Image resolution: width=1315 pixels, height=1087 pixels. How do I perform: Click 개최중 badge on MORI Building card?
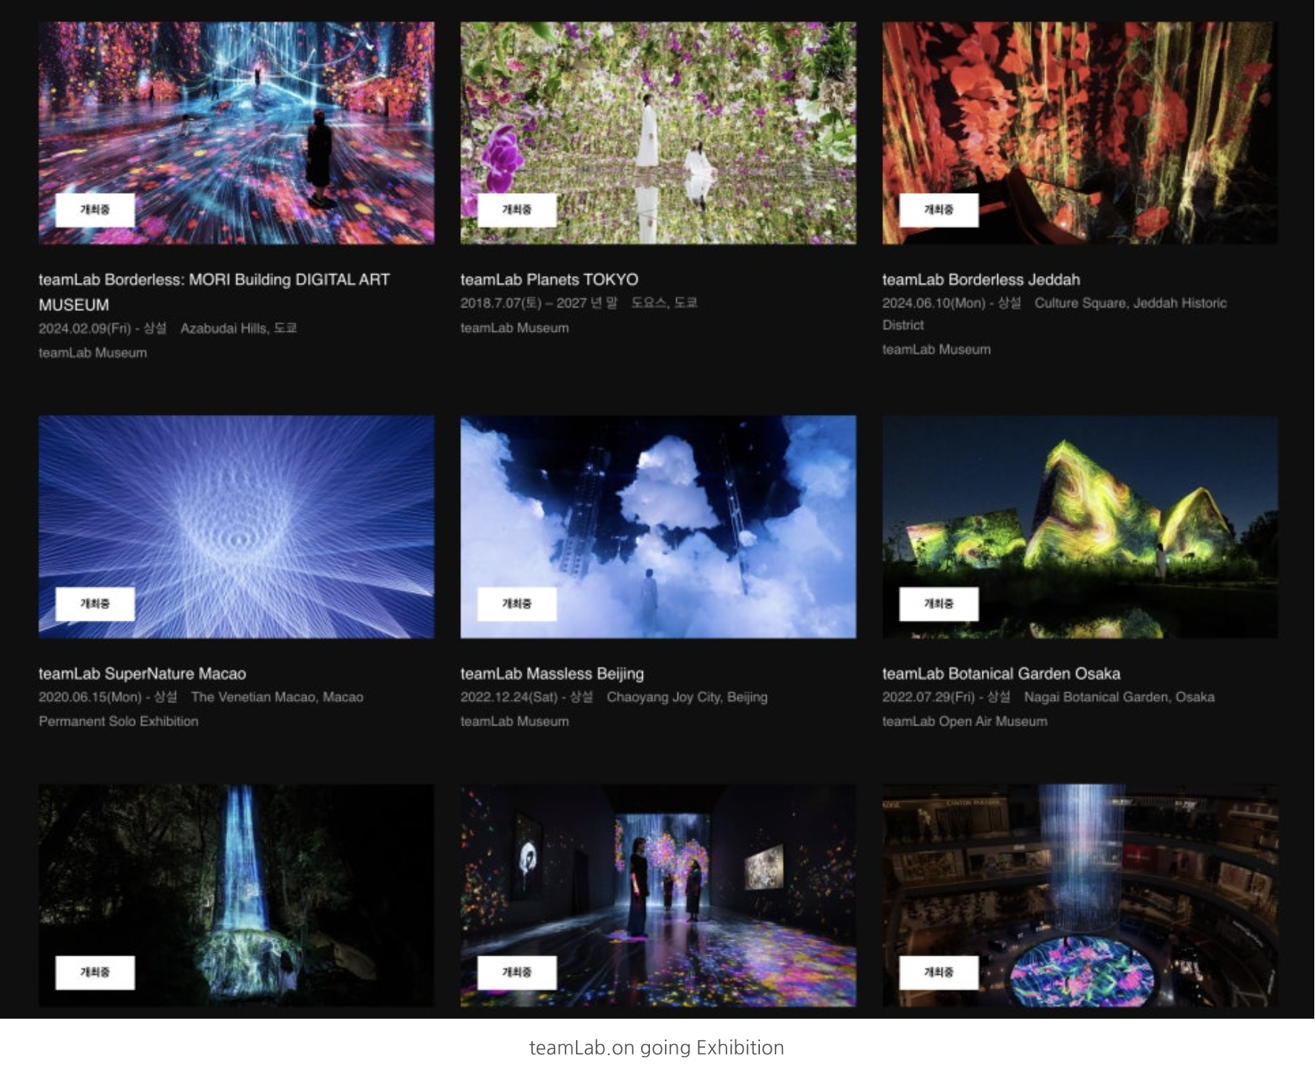95,210
